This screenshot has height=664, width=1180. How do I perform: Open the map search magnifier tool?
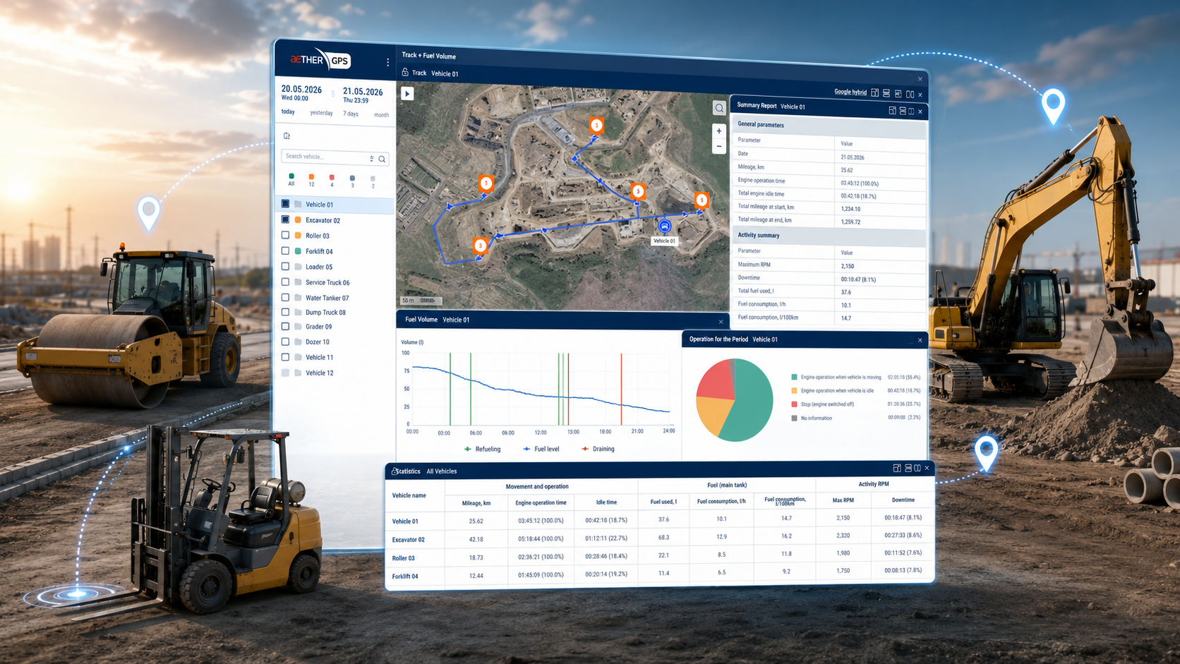[x=719, y=108]
